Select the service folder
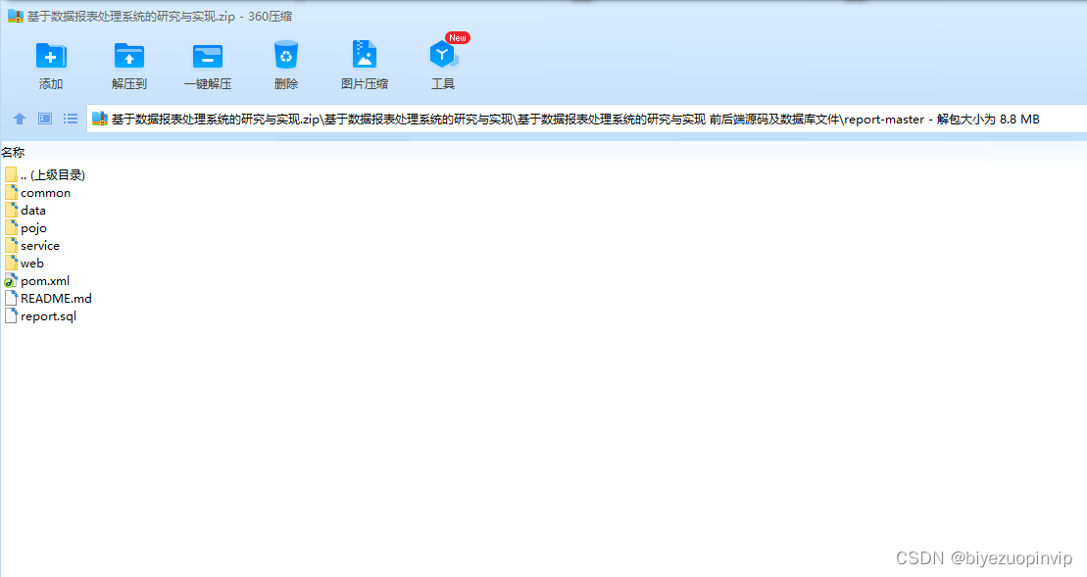 [39, 246]
